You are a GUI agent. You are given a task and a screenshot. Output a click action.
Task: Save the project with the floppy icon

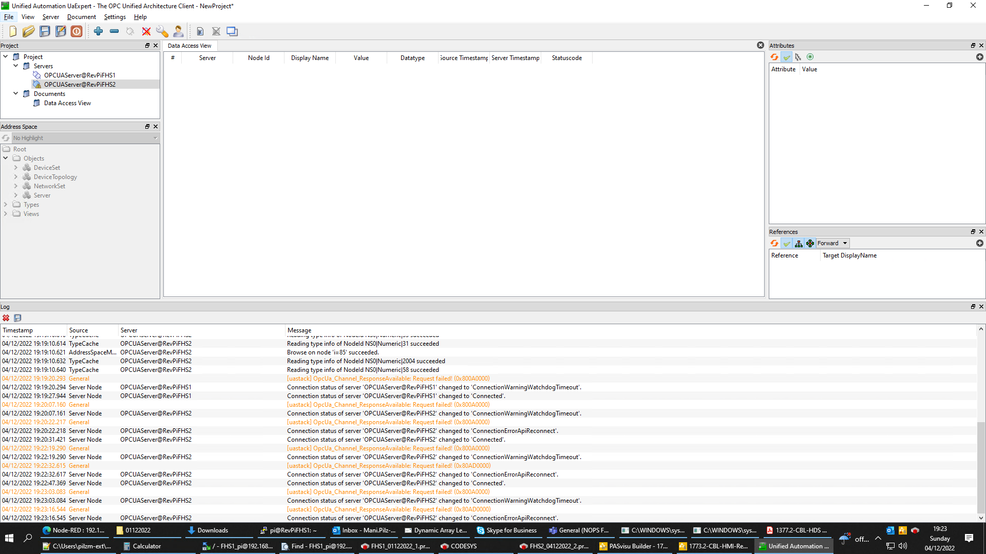[x=45, y=31]
